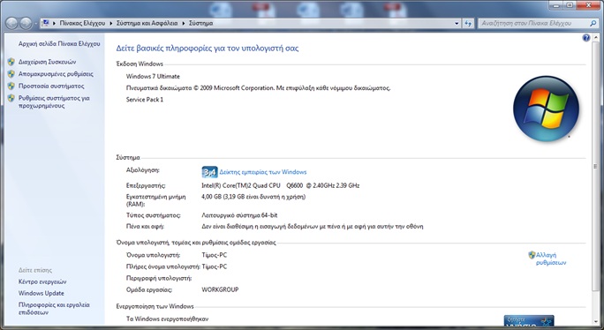Screen dimensions: 604x330
Task: Open Κέντρο ενεργειών link
Action: click(x=42, y=281)
